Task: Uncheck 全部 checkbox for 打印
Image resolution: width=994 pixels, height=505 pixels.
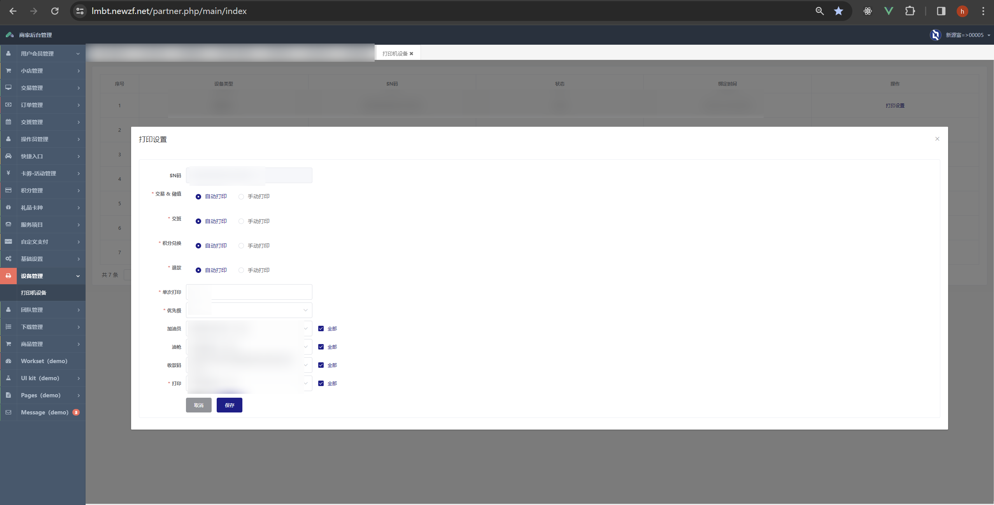Action: click(x=321, y=383)
